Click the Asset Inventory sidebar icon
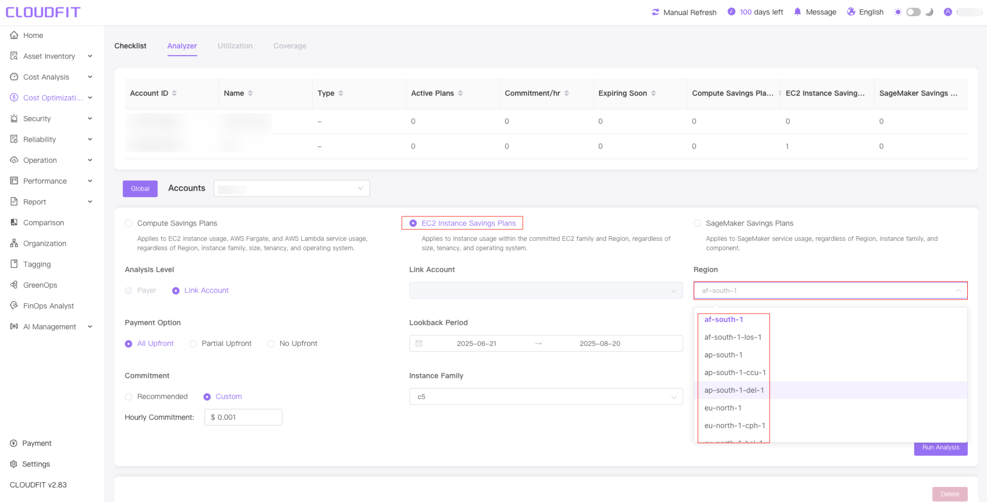This screenshot has height=502, width=987. click(x=14, y=56)
